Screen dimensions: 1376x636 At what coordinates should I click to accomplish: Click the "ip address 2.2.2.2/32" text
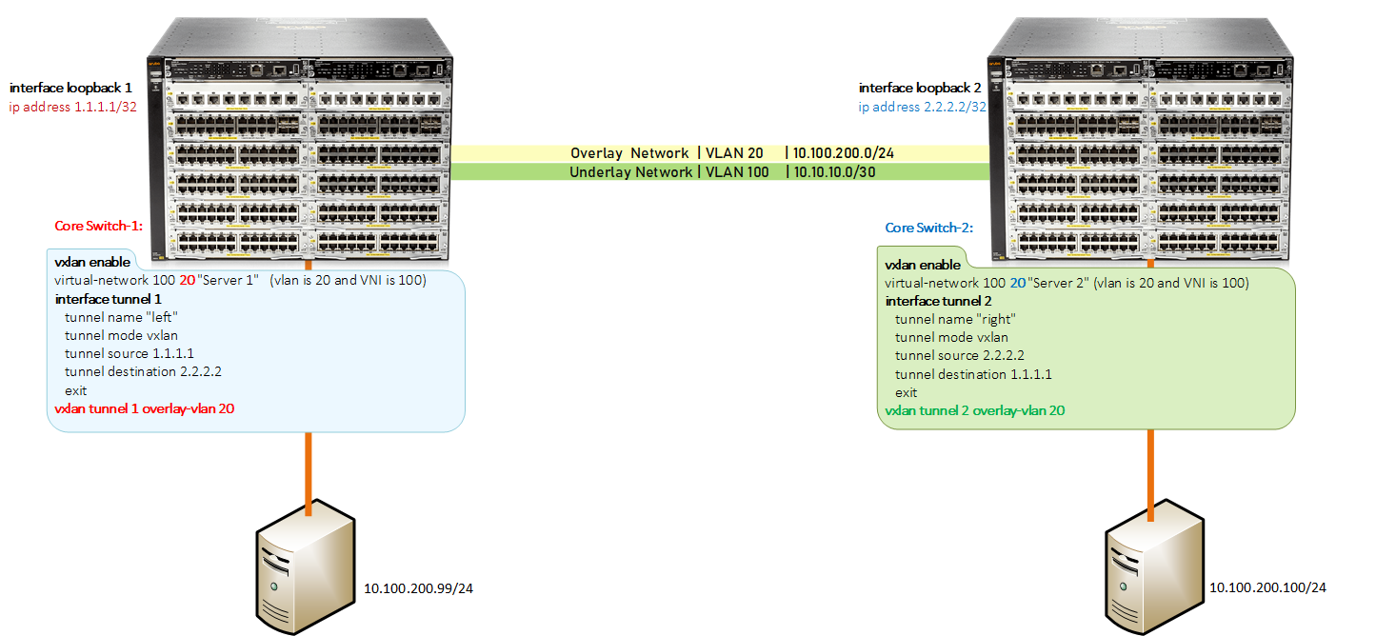[x=924, y=107]
